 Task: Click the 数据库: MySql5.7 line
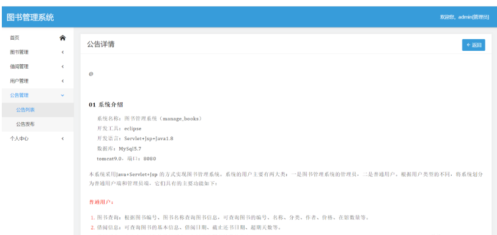point(119,149)
